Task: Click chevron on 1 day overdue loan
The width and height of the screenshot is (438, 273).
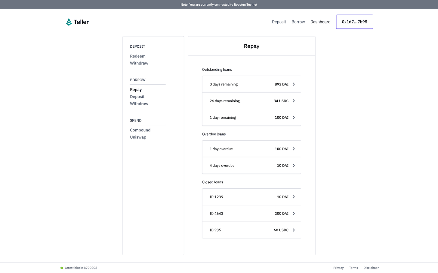Action: pos(294,149)
